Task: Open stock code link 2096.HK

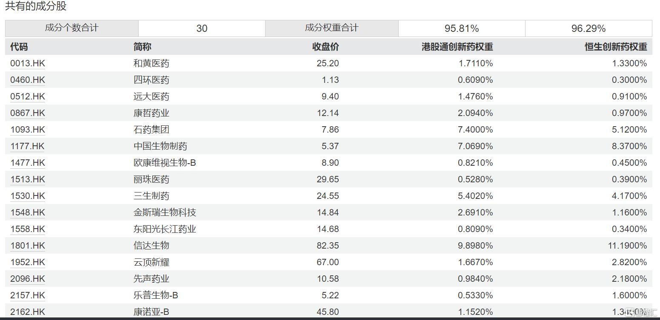Action: tap(28, 279)
